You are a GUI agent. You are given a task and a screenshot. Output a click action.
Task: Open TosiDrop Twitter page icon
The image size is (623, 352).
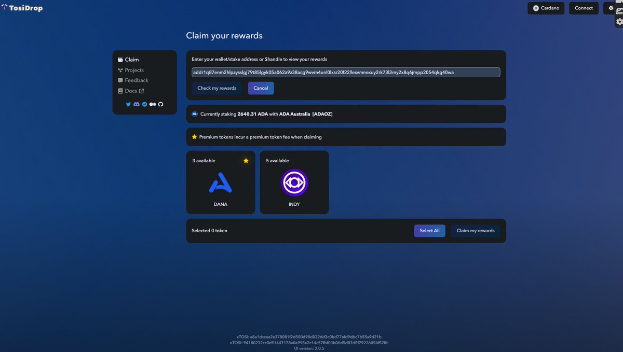tap(129, 104)
